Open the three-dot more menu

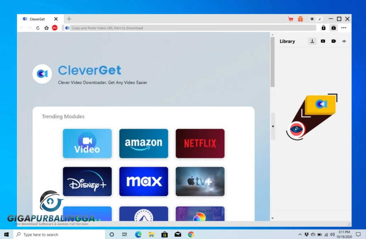344,28
